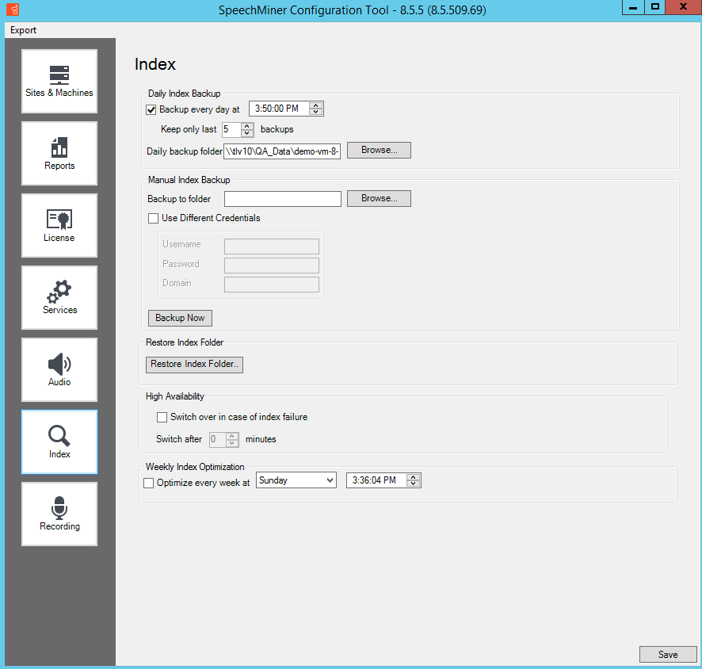
Task: Select the Audio speaker section
Action: click(x=59, y=369)
